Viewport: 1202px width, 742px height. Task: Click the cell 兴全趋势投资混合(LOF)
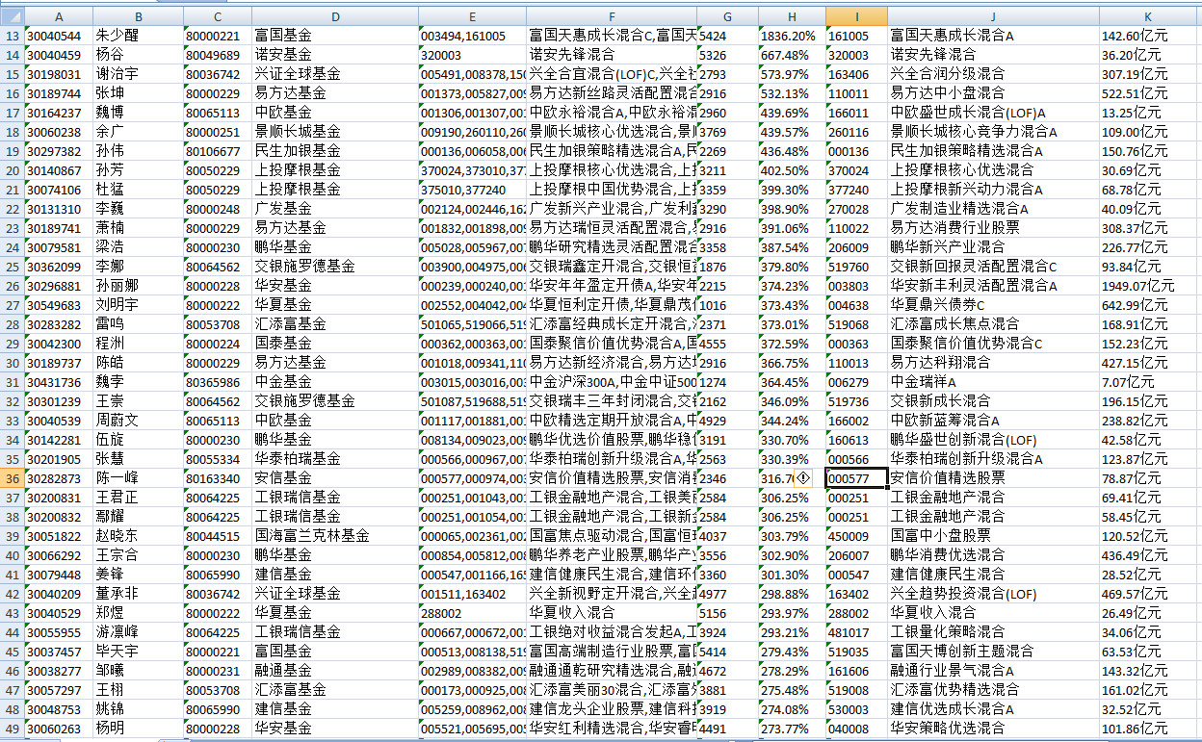point(993,594)
